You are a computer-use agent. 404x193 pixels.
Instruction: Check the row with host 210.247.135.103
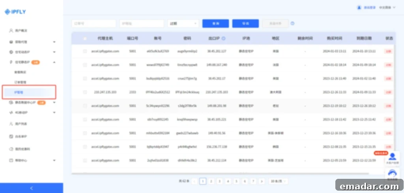pos(85,92)
